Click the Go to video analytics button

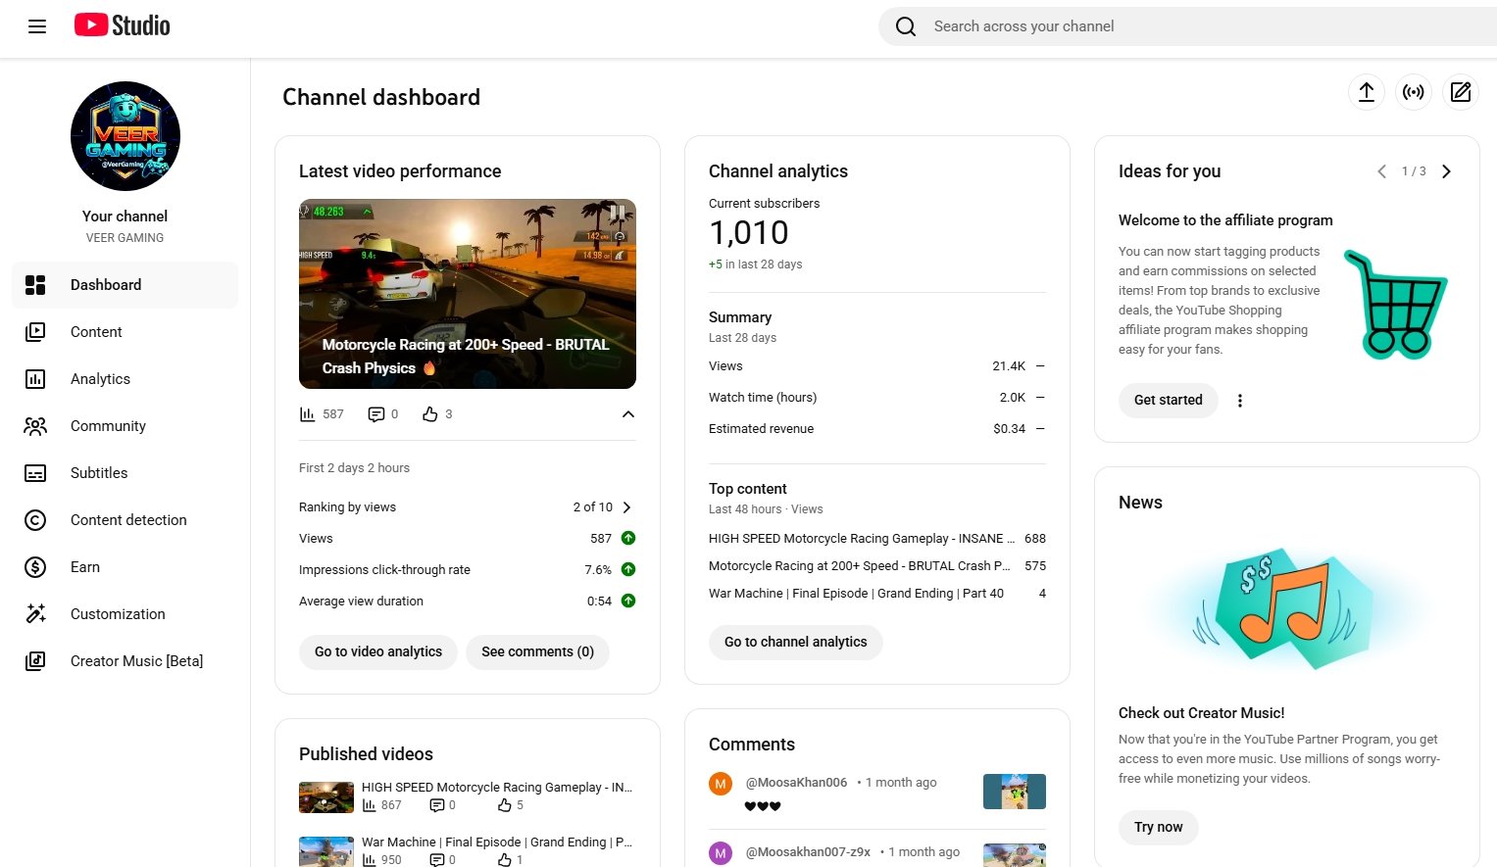click(378, 652)
